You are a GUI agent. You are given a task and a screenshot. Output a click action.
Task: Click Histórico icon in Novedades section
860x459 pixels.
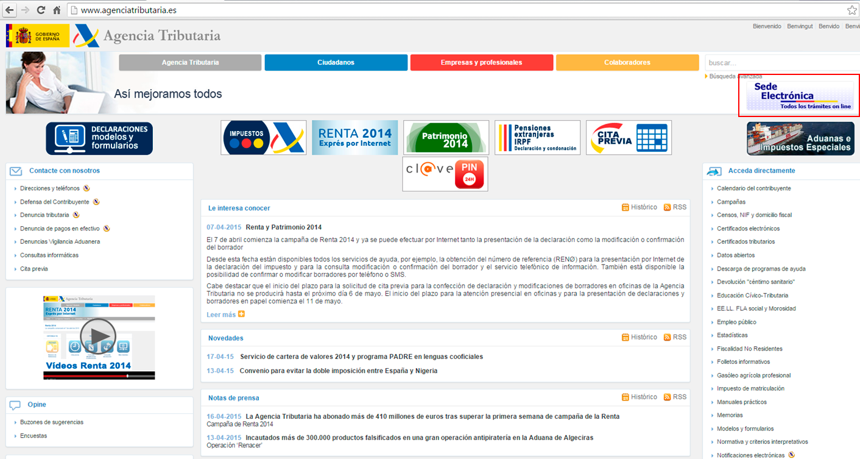point(626,337)
